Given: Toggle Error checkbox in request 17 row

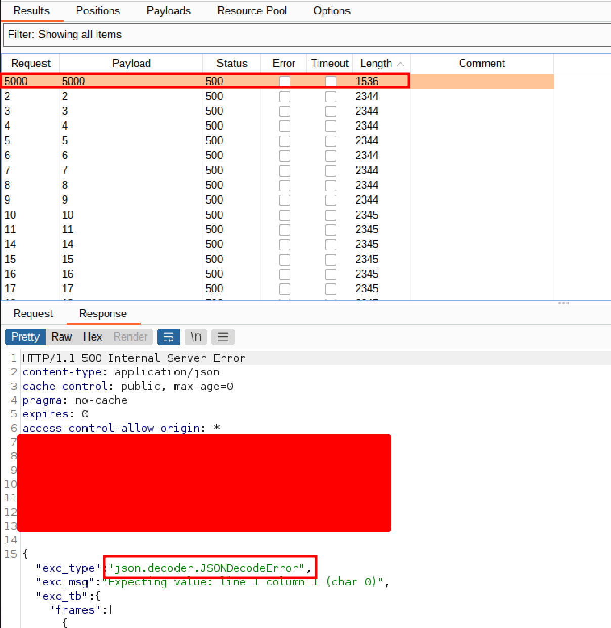Looking at the screenshot, I should click(285, 289).
